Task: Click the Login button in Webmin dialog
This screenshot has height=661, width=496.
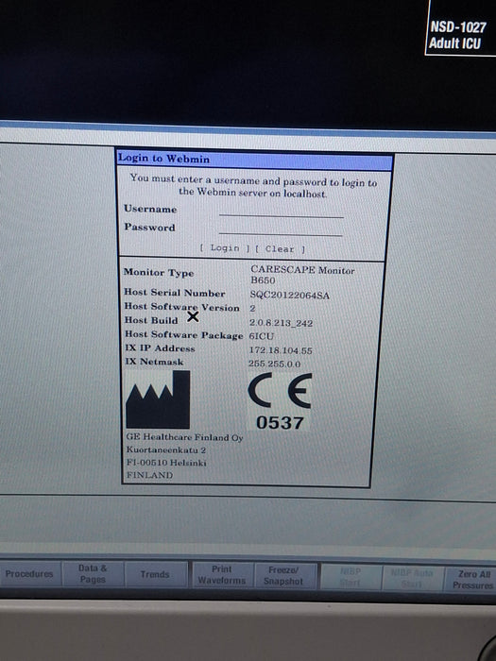Action: pyautogui.click(x=225, y=247)
